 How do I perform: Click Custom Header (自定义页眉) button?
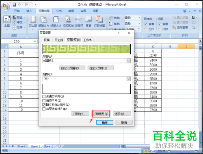click(72, 68)
